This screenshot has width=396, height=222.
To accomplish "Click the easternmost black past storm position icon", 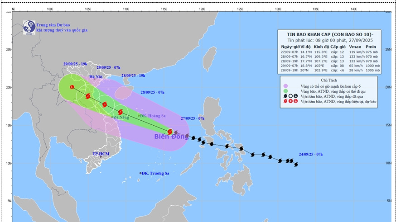I will point(296,165).
